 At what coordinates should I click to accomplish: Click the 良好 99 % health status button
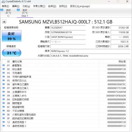coord(12,36)
